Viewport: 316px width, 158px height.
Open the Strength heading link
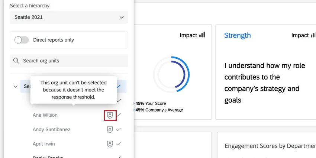pyautogui.click(x=237, y=35)
